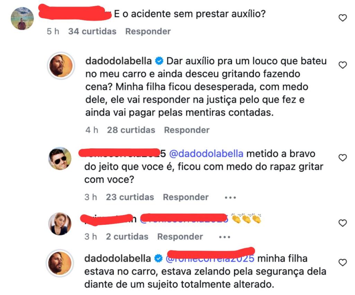Open the @dadodolabella mention link
The width and height of the screenshot is (355, 295).
click(x=206, y=154)
